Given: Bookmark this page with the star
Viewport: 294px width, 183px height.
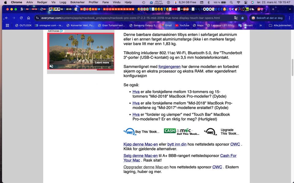Looking at the screenshot, I should tap(243, 18).
